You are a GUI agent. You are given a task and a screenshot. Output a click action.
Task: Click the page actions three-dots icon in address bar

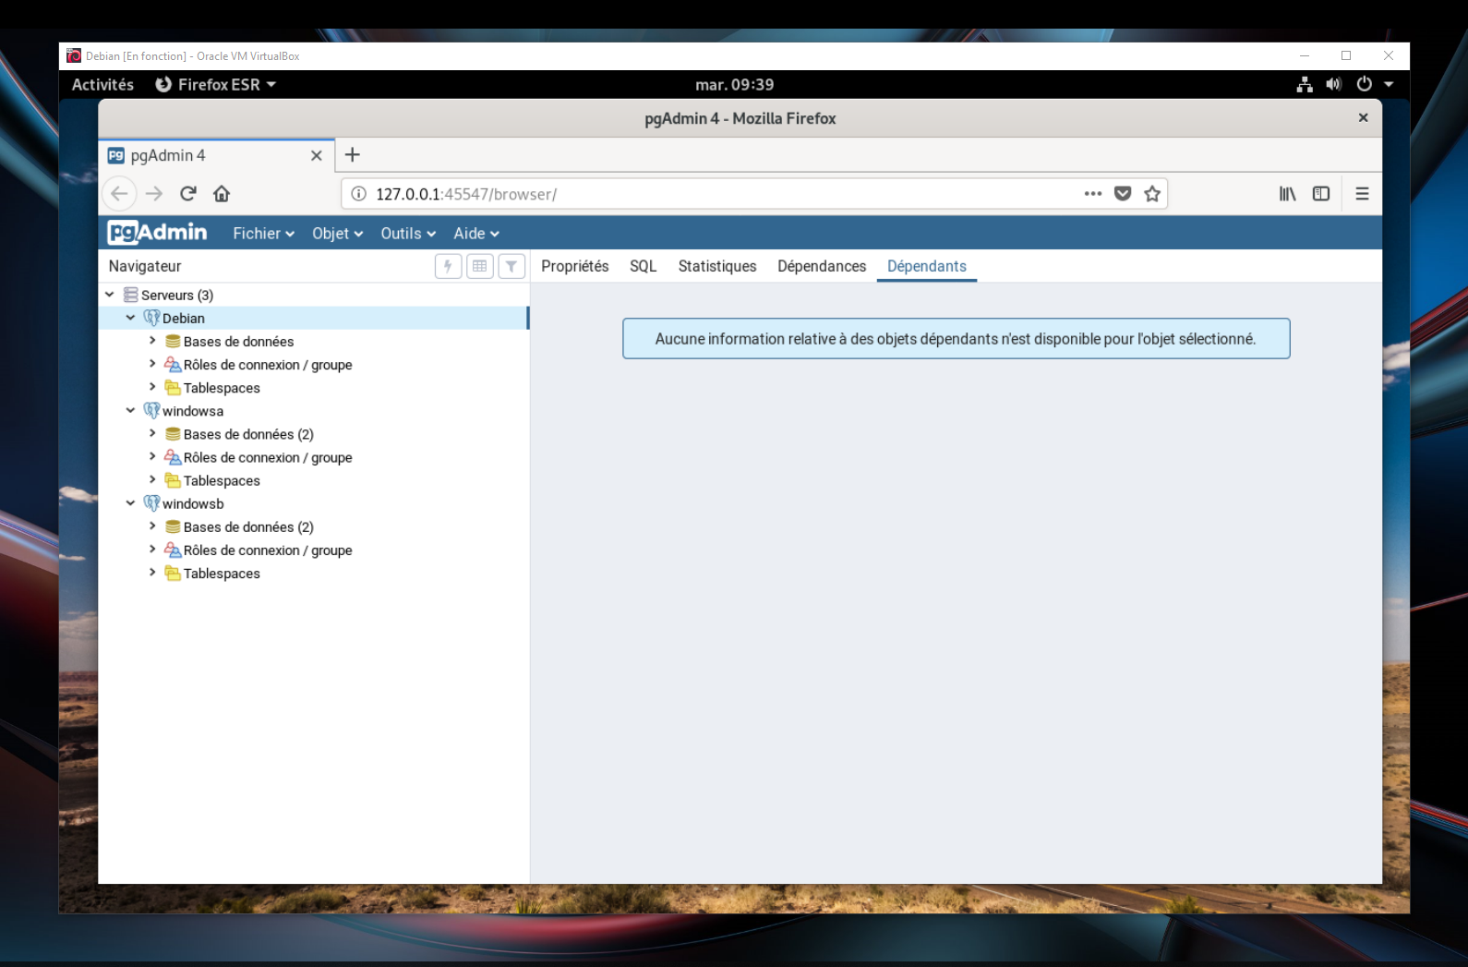tap(1093, 194)
